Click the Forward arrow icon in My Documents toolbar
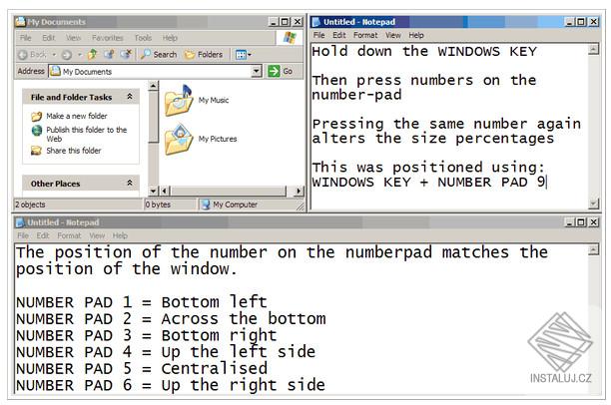 tap(67, 55)
